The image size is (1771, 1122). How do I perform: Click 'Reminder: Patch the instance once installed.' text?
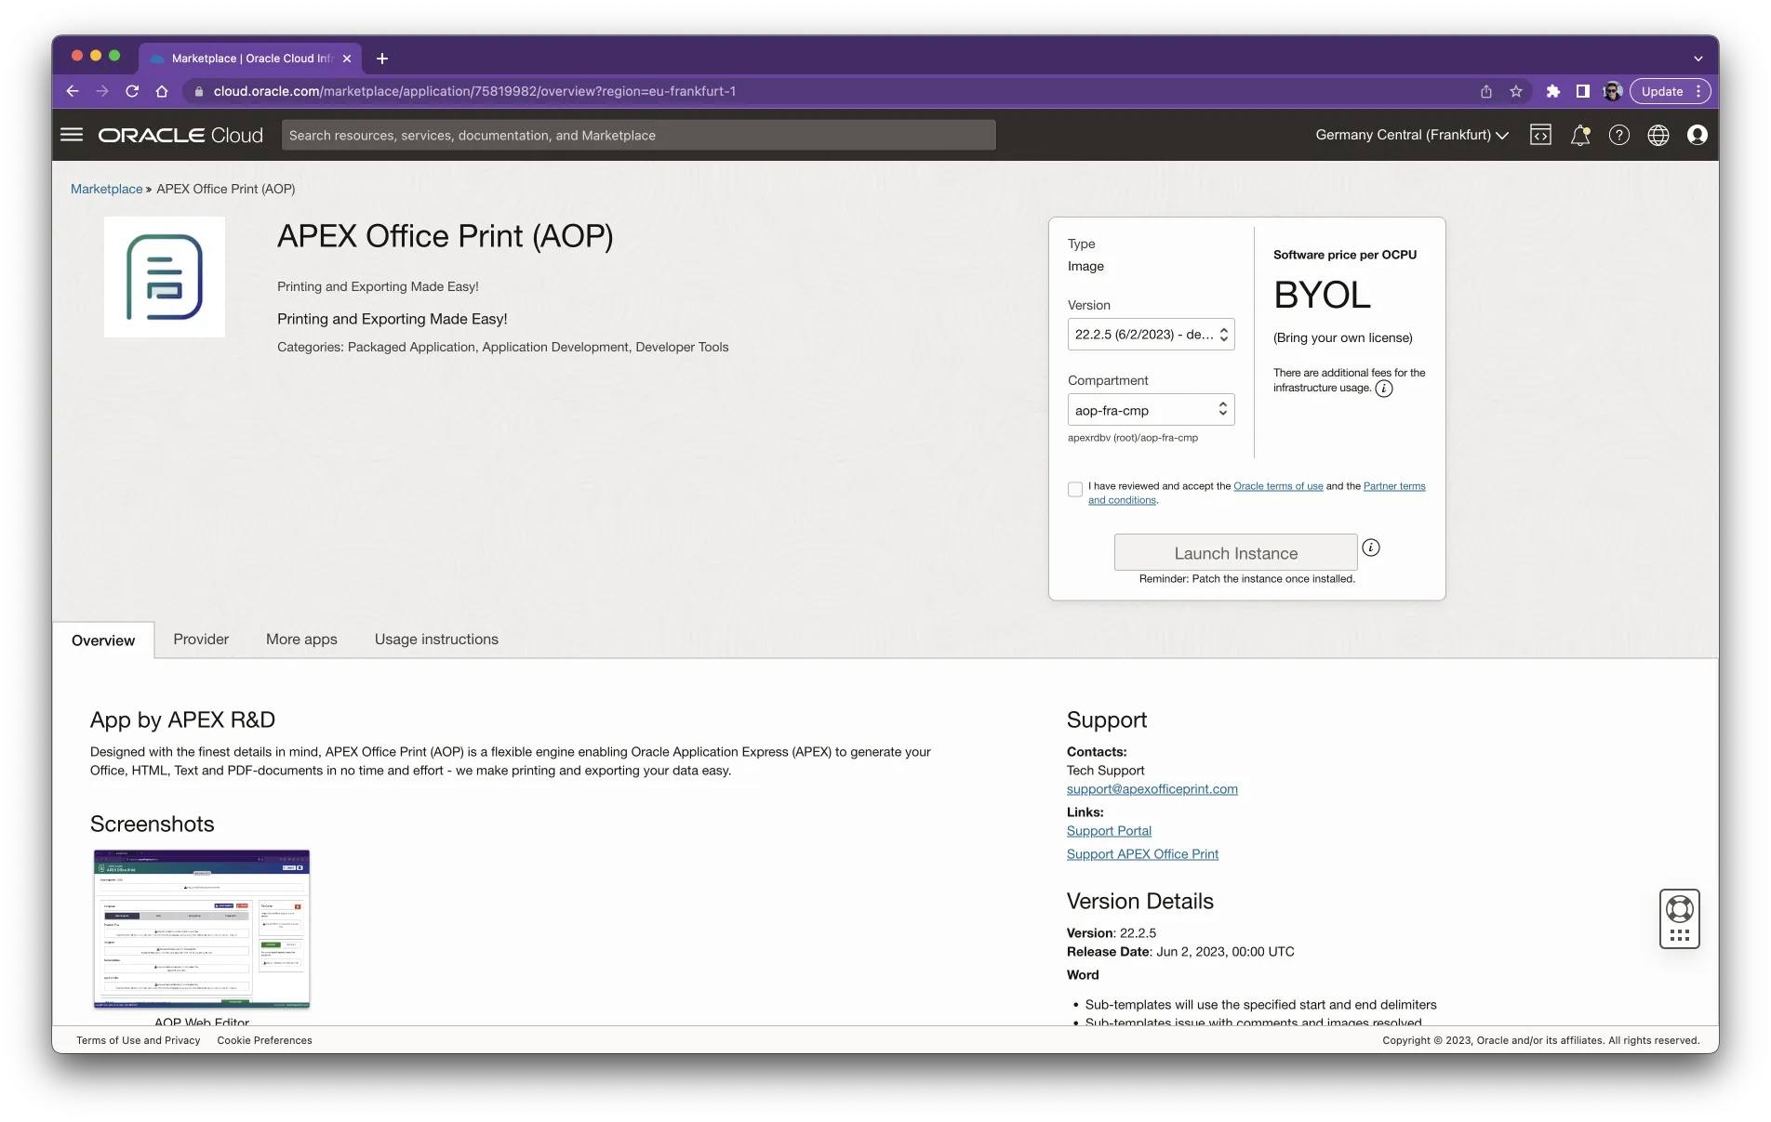coord(1246,579)
